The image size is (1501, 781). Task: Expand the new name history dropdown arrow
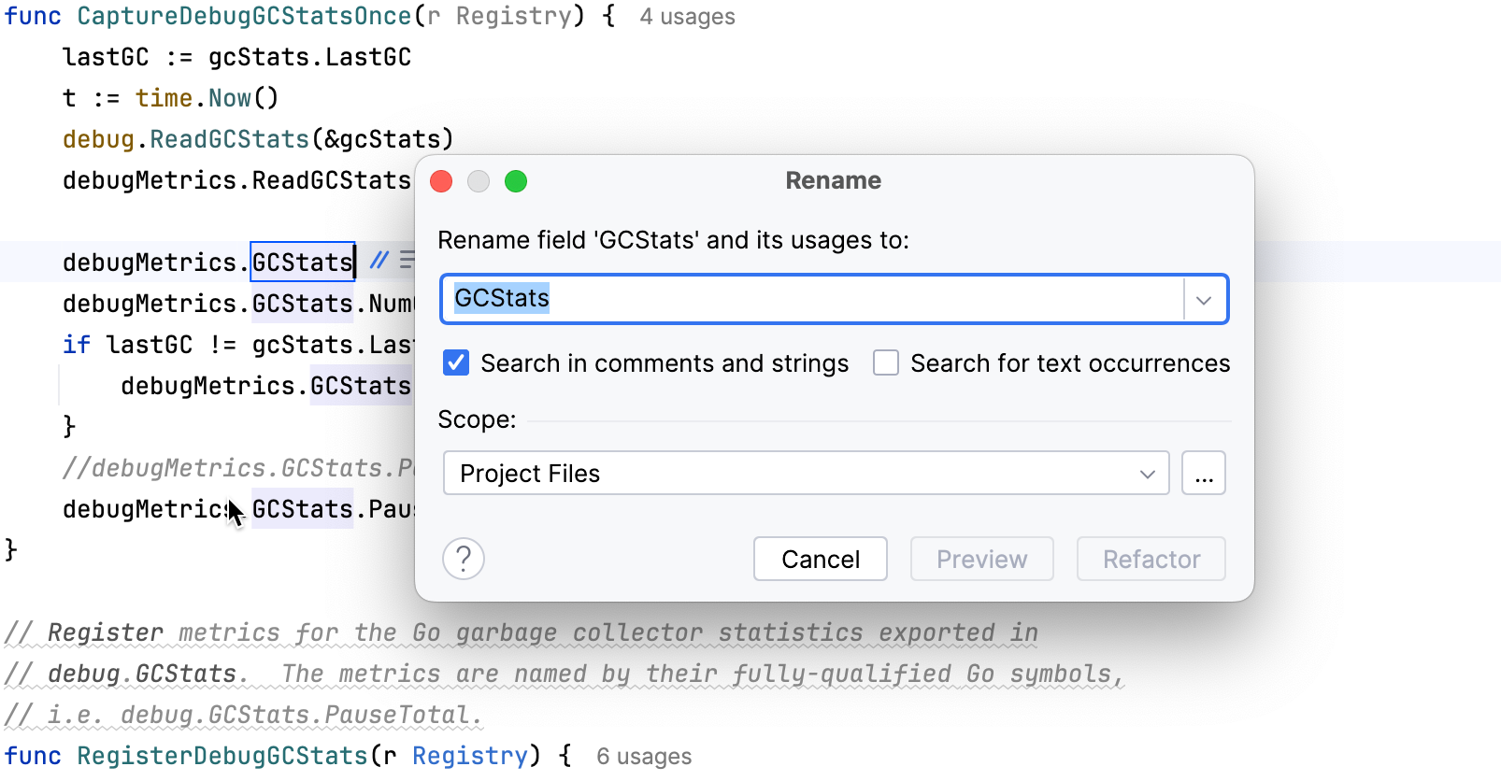tap(1204, 300)
